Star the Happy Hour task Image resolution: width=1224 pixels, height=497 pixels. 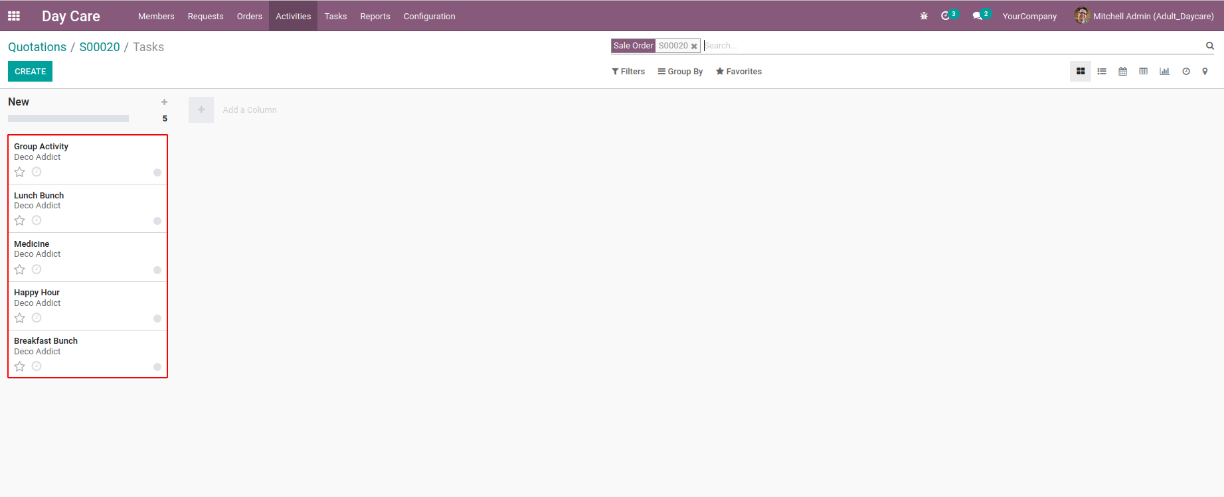[x=20, y=318]
